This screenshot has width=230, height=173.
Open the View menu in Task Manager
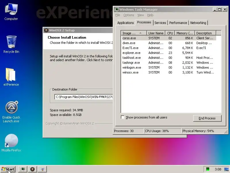141,15
